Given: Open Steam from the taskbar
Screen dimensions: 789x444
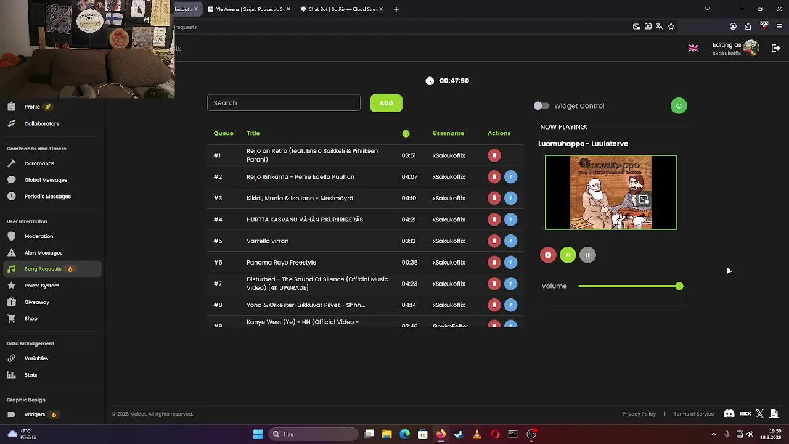Looking at the screenshot, I should coord(459,434).
